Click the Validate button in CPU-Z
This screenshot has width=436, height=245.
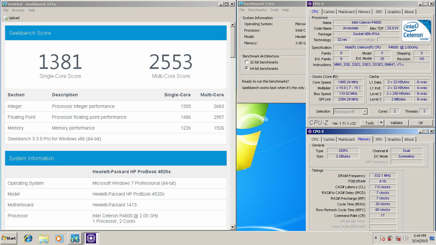pos(396,123)
